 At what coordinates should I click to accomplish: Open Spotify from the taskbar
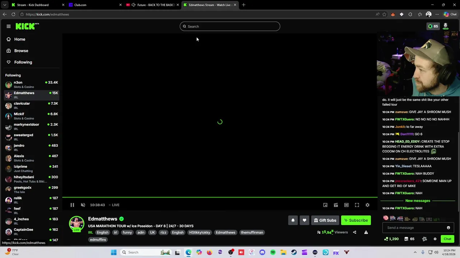click(273, 252)
